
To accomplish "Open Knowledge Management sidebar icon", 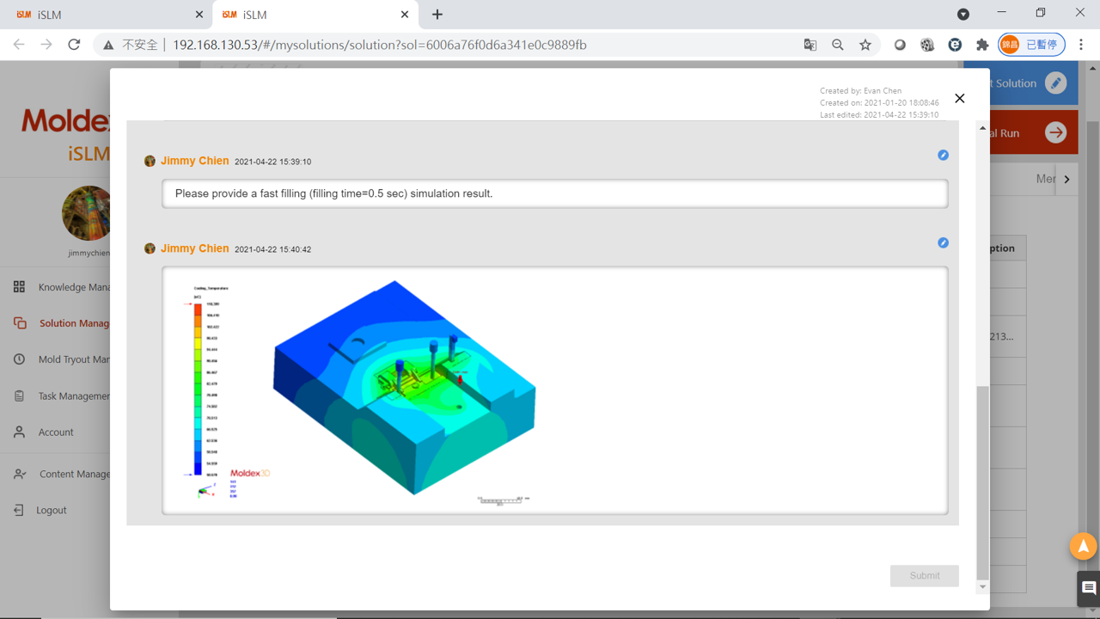I will [19, 287].
